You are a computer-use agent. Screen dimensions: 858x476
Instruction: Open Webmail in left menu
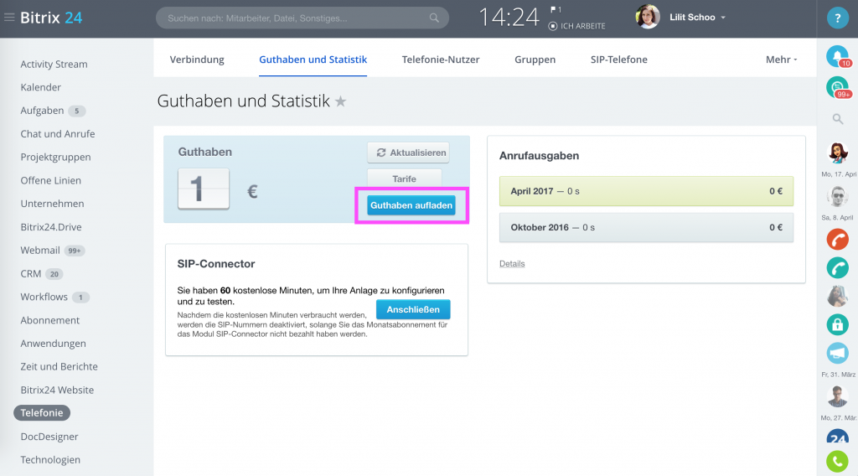[40, 250]
